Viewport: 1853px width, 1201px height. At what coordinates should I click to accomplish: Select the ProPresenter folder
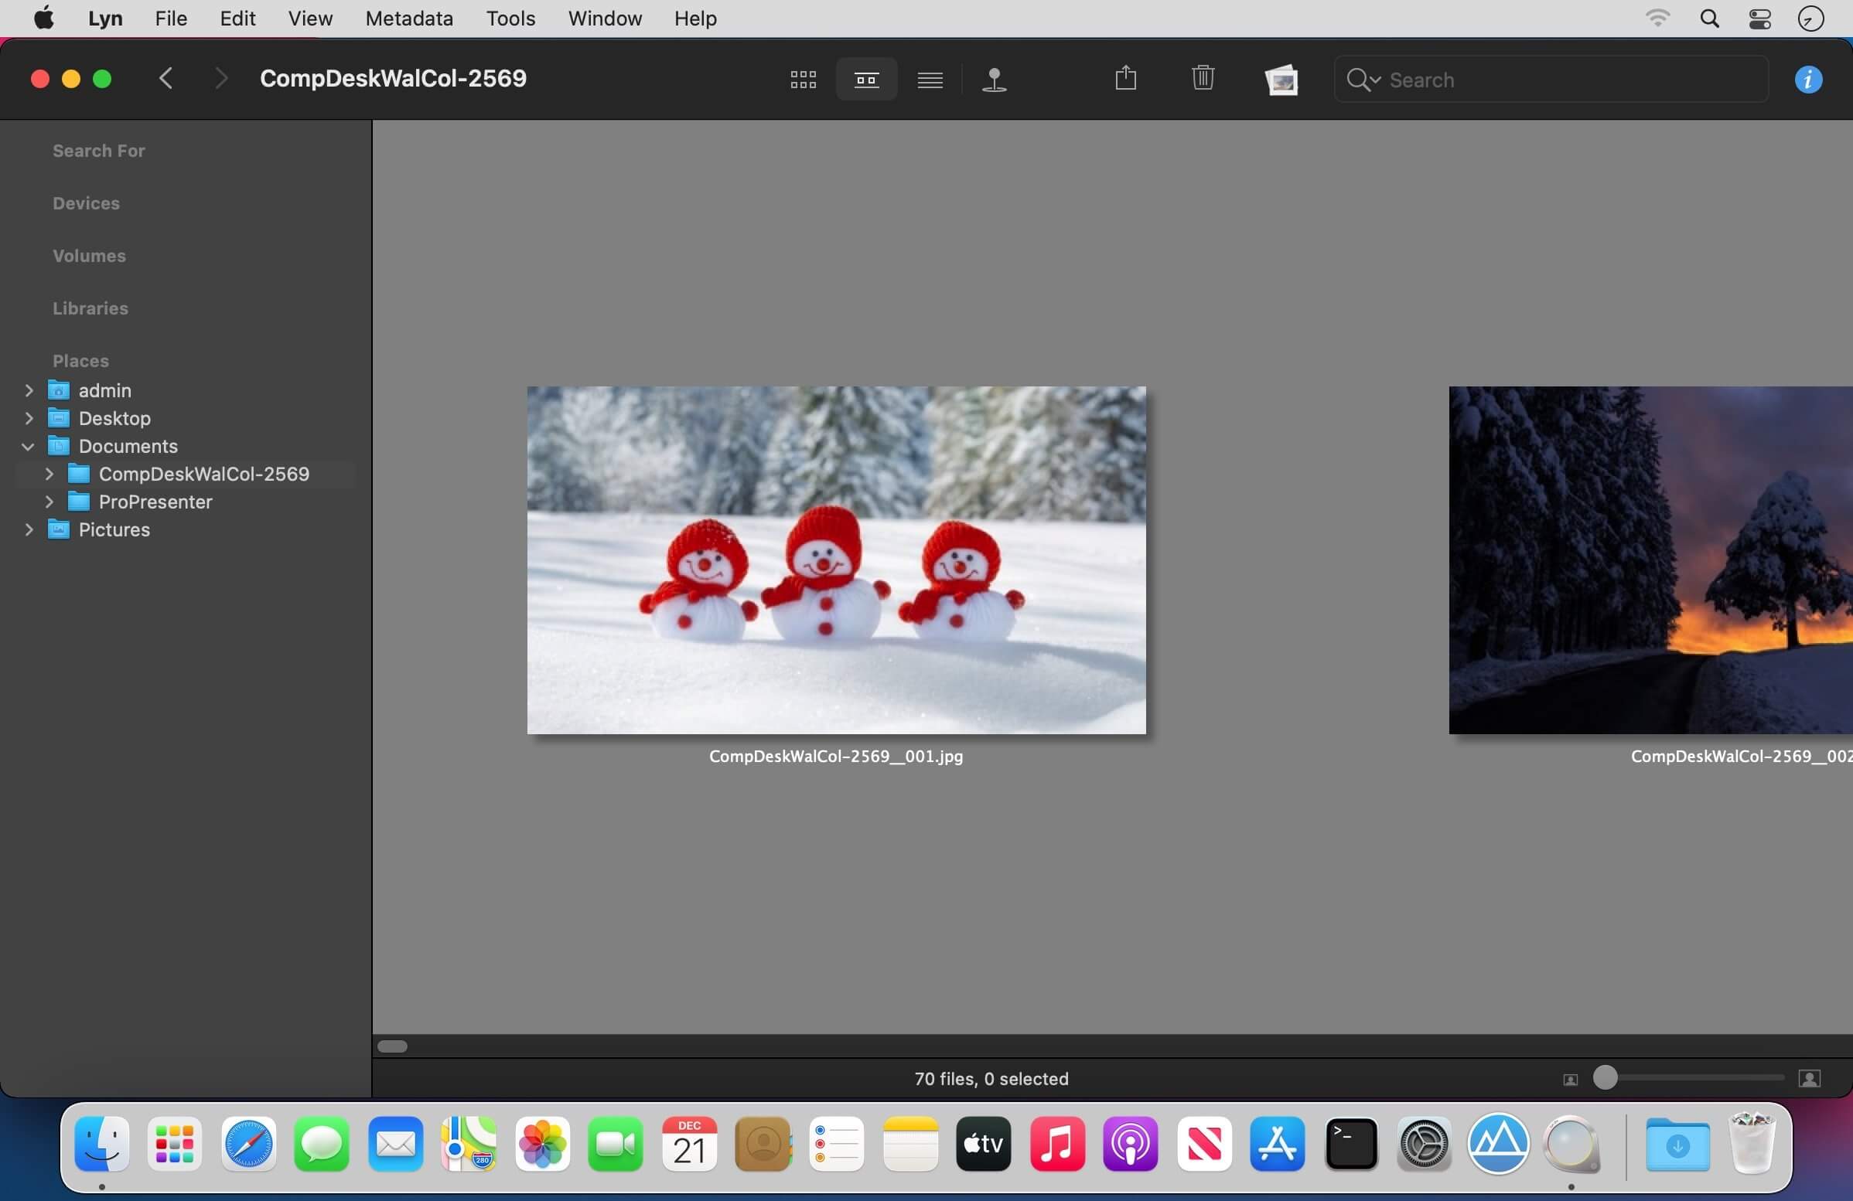tap(155, 502)
